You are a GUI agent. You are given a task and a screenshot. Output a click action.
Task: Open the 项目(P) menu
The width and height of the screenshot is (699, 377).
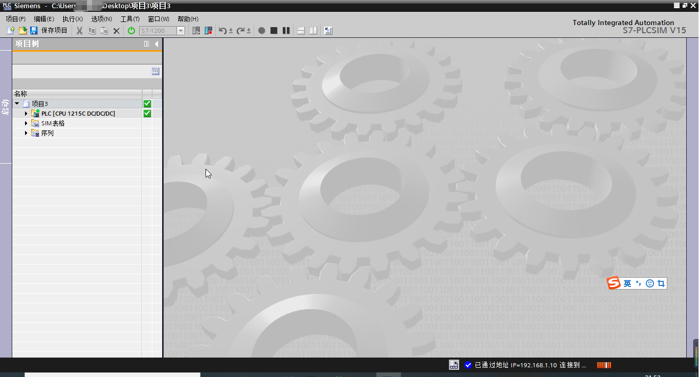tap(16, 19)
